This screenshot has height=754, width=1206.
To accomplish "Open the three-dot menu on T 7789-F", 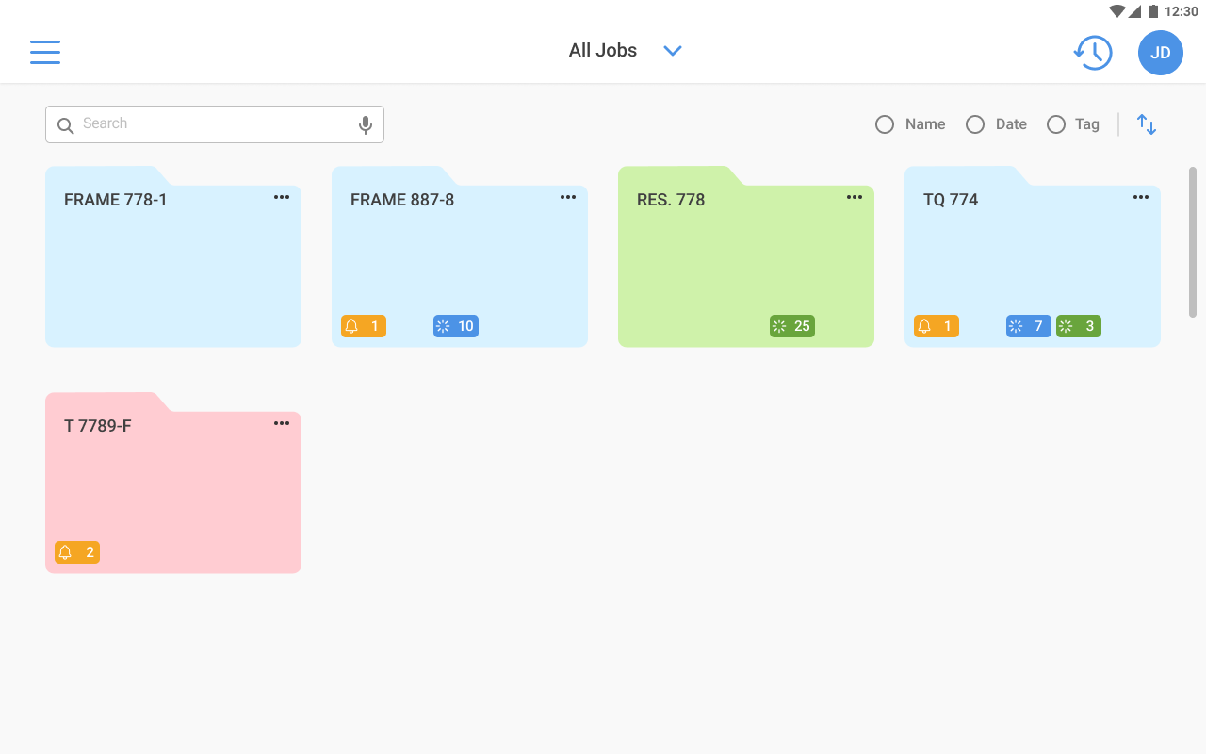I will click(x=282, y=423).
